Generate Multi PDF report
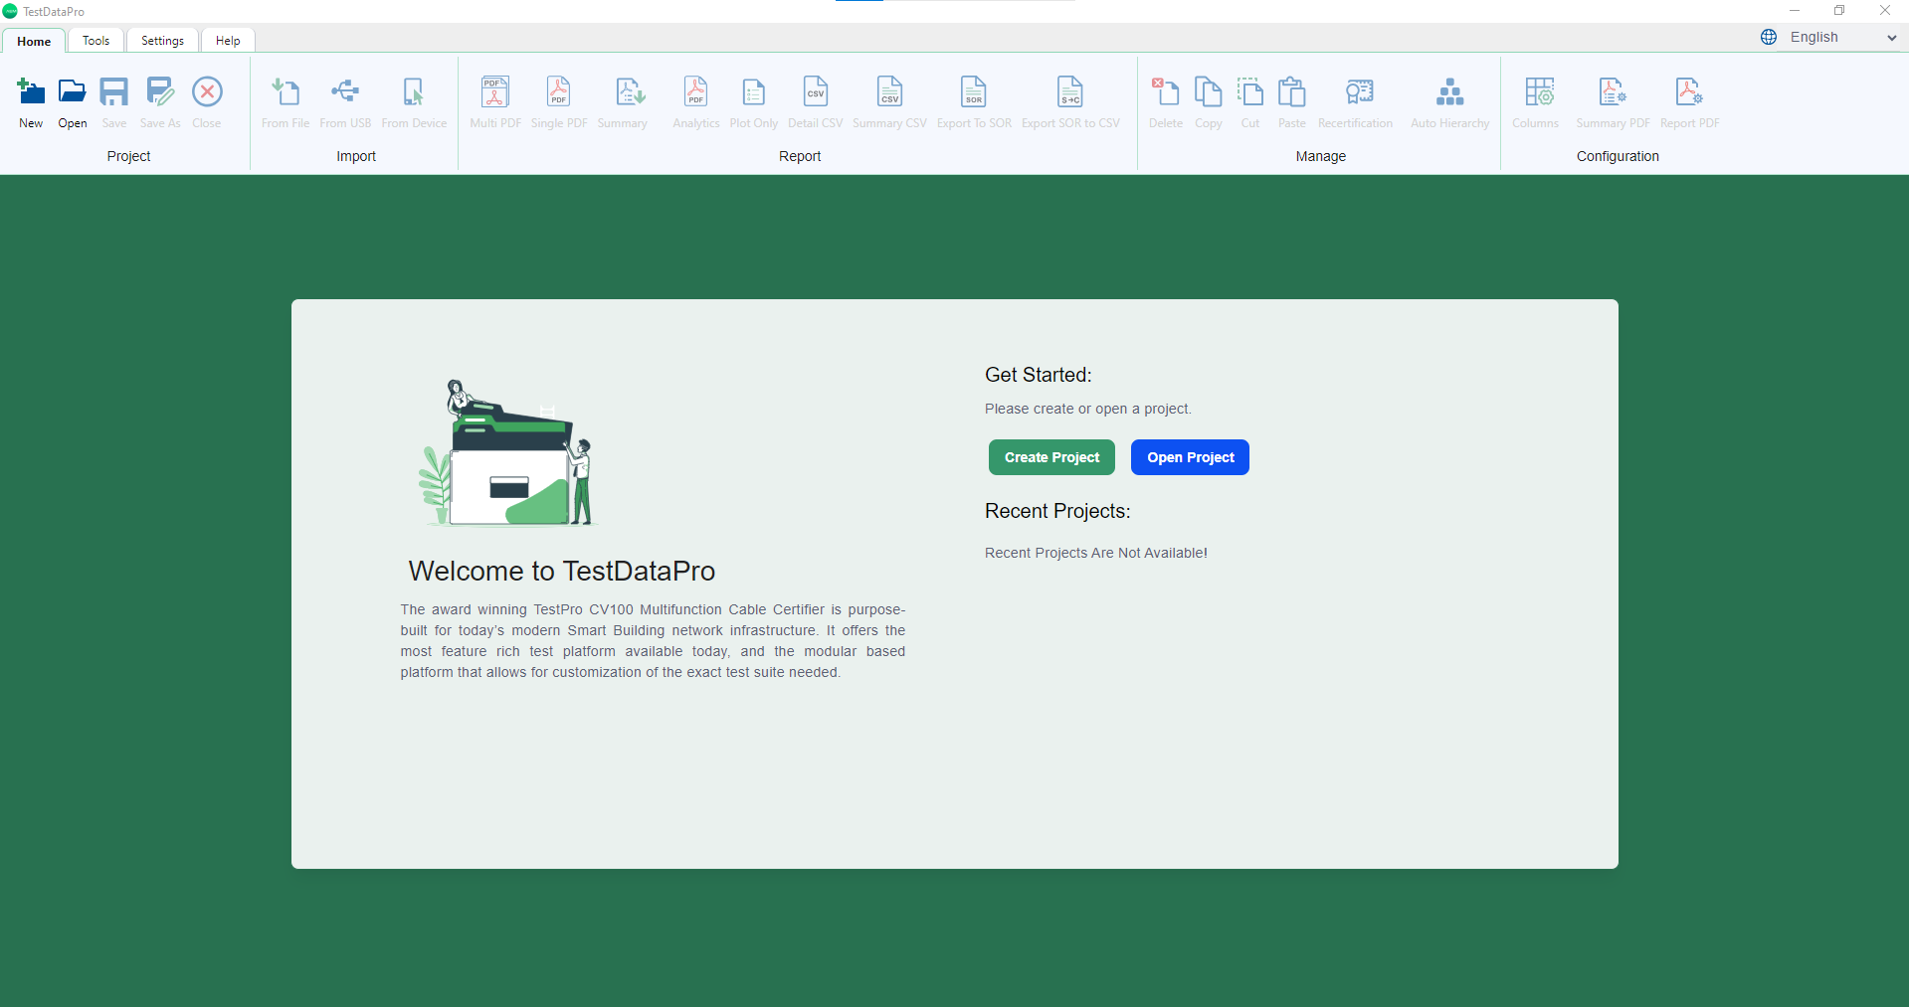 (495, 92)
